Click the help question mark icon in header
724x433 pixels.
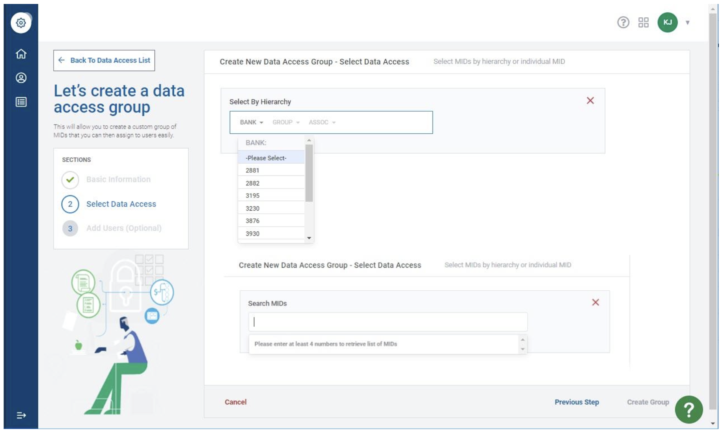[623, 22]
